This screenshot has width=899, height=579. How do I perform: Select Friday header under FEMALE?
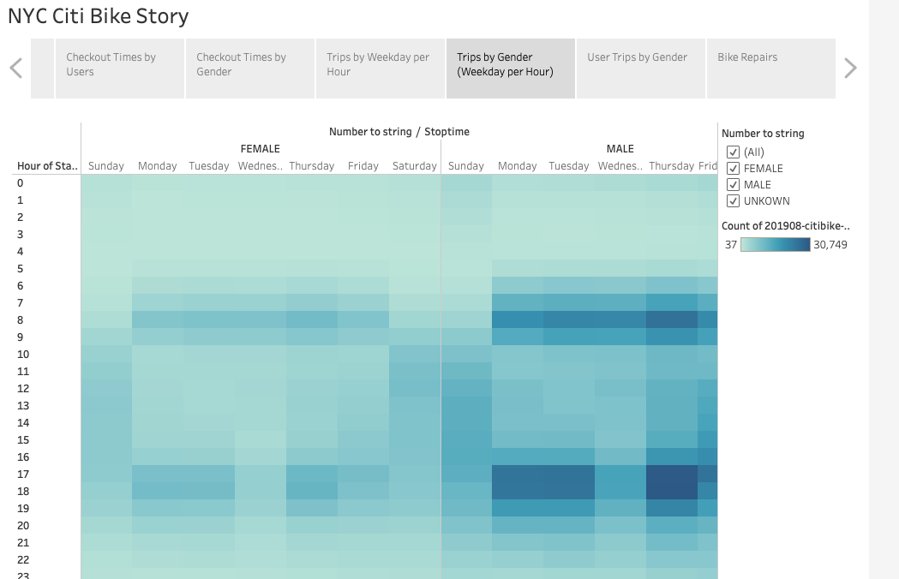pos(363,166)
